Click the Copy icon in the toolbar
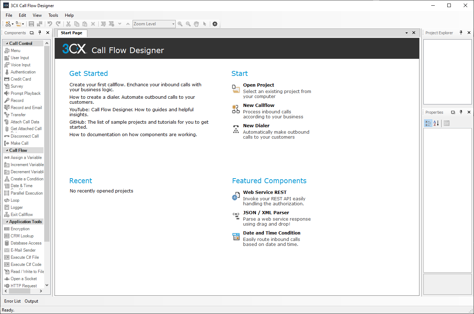Viewport: 474px width, 314px height. coord(77,24)
